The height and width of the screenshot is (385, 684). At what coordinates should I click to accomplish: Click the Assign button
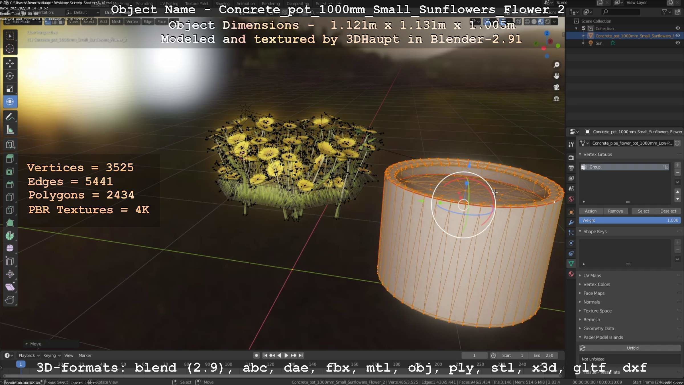coord(591,211)
